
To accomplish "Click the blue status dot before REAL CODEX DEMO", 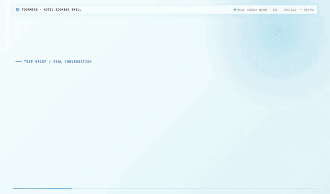I will point(235,10).
